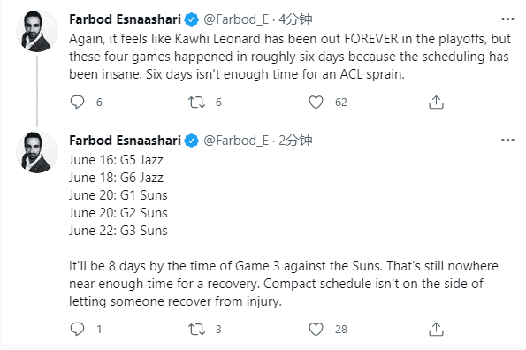
Task: Open Farbod Esnaashari avatar on first tweet
Action: 37,31
